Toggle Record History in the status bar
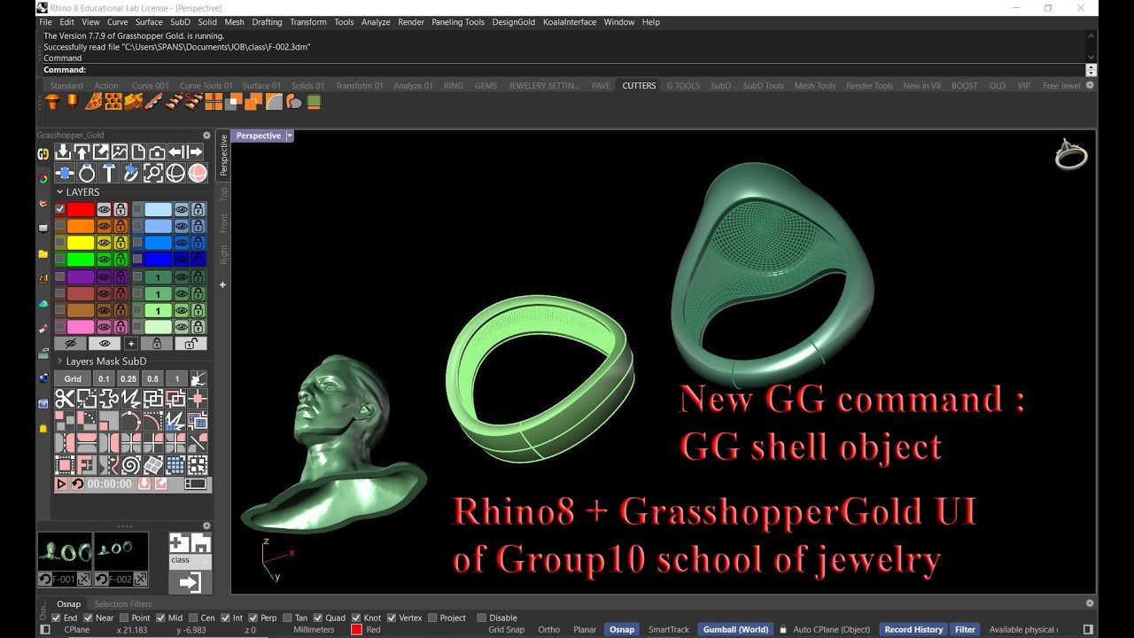This screenshot has width=1134, height=638. [x=913, y=629]
